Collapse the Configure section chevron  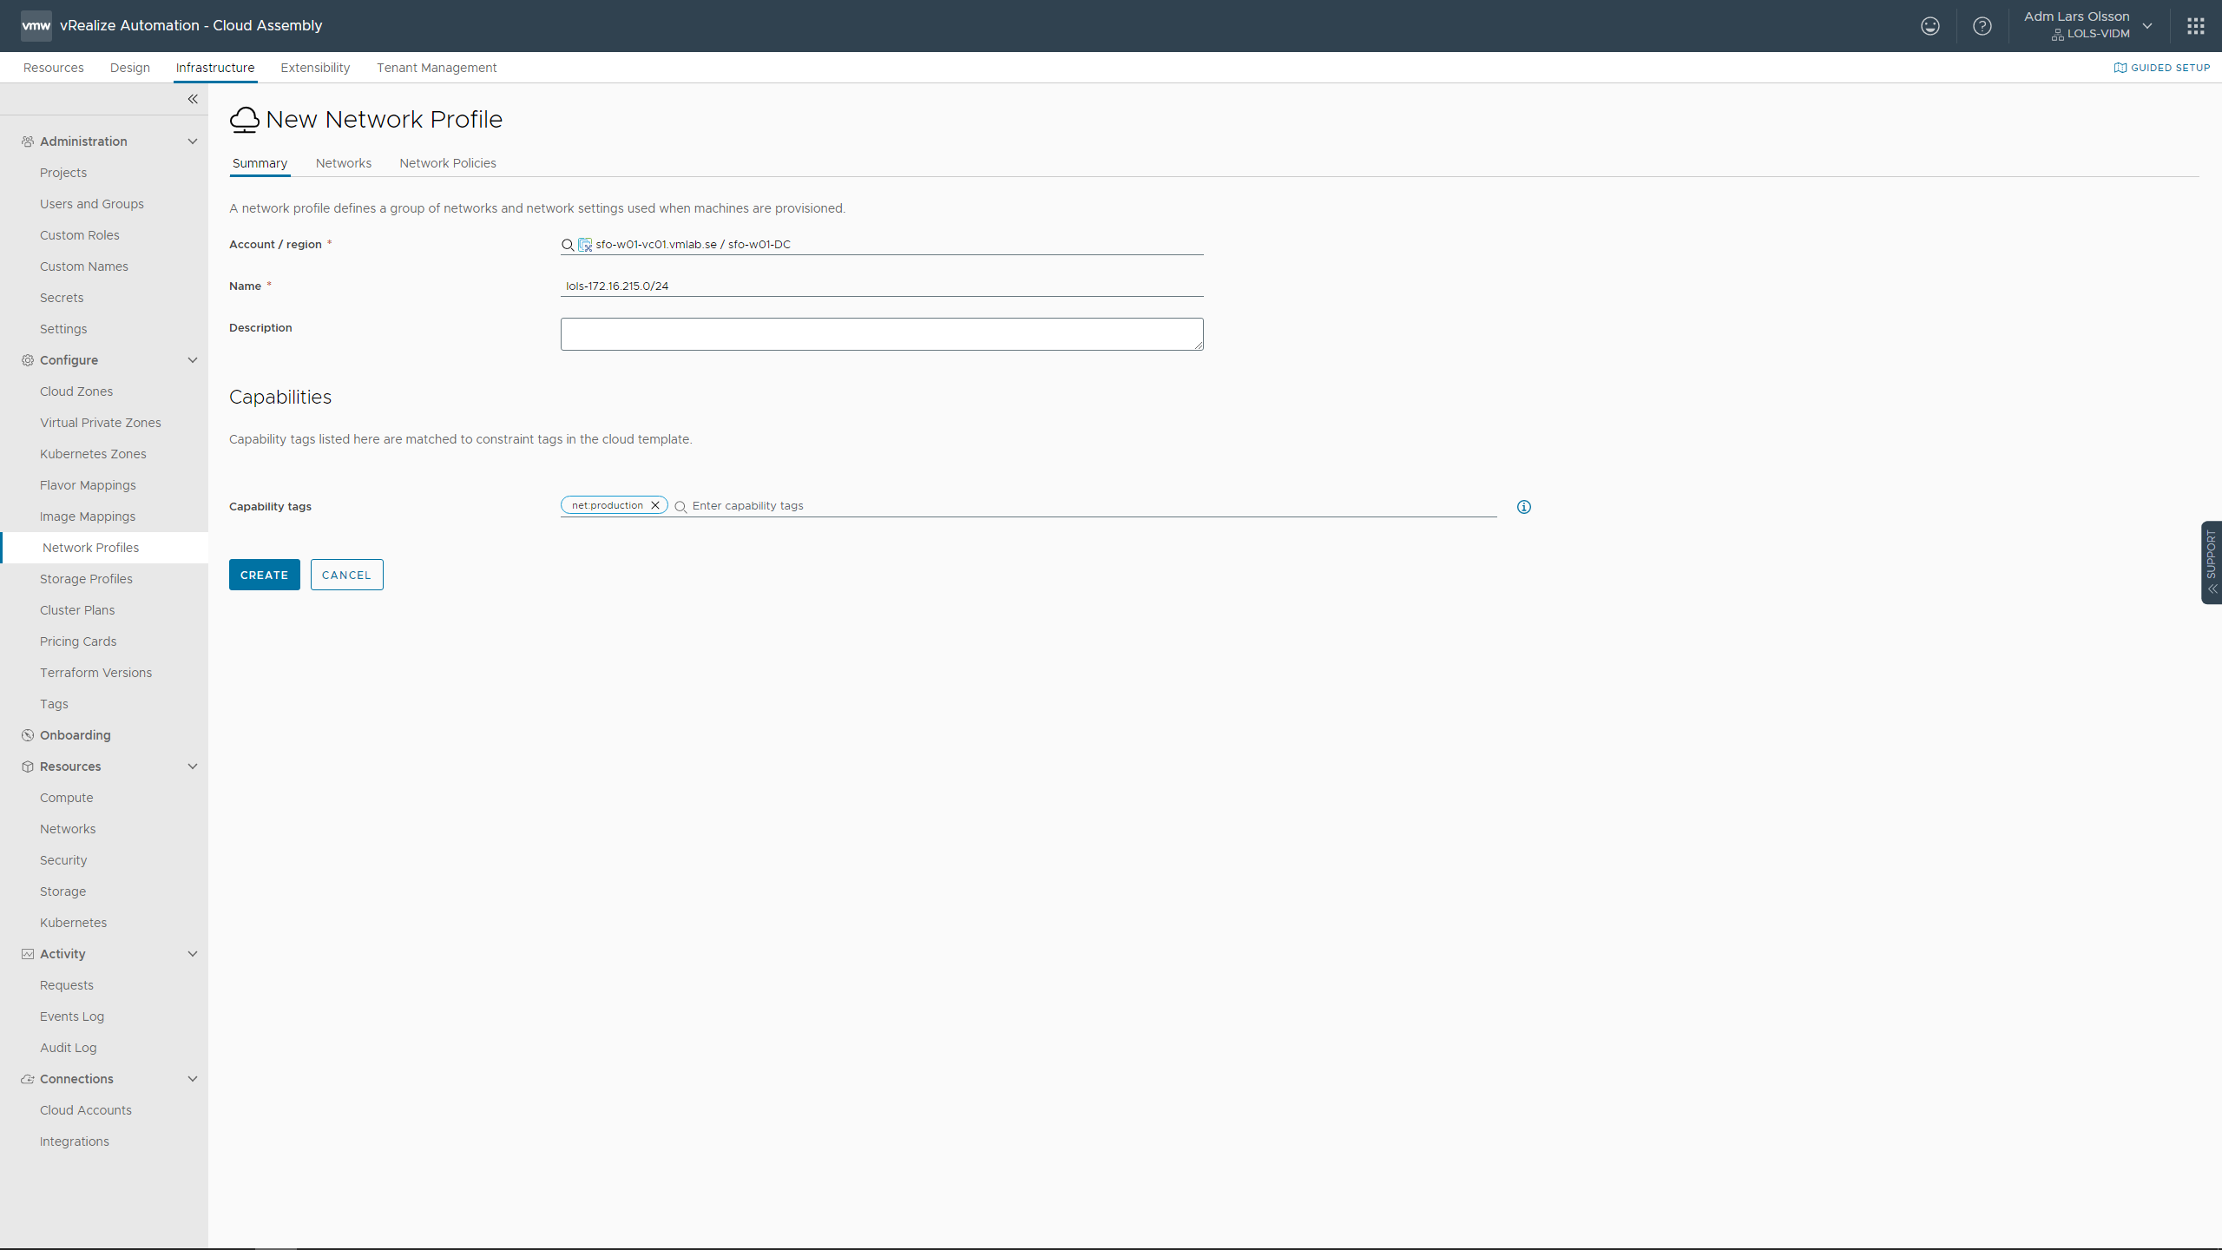(193, 360)
